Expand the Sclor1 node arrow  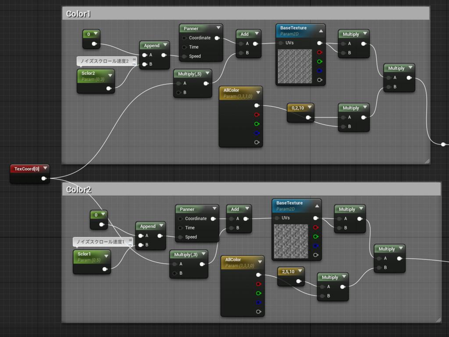[106, 256]
